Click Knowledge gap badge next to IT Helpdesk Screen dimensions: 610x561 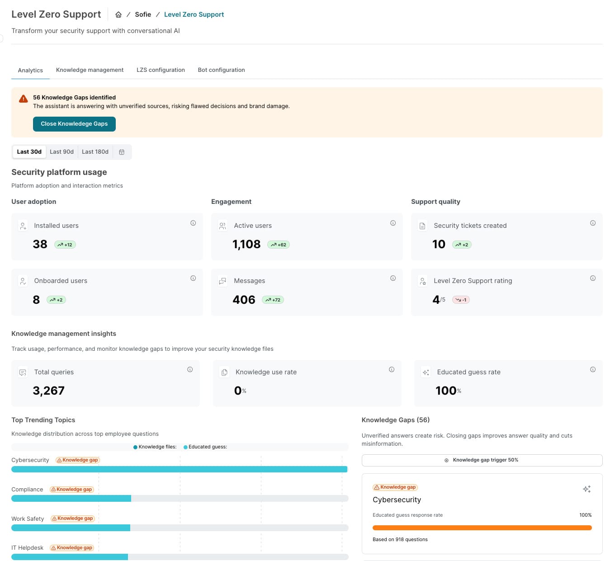pos(72,548)
